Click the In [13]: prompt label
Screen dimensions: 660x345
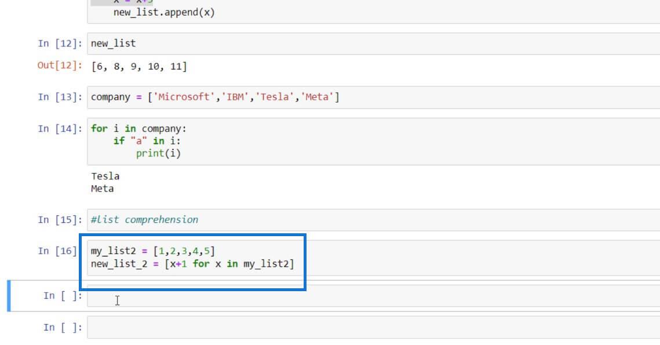[x=60, y=97]
